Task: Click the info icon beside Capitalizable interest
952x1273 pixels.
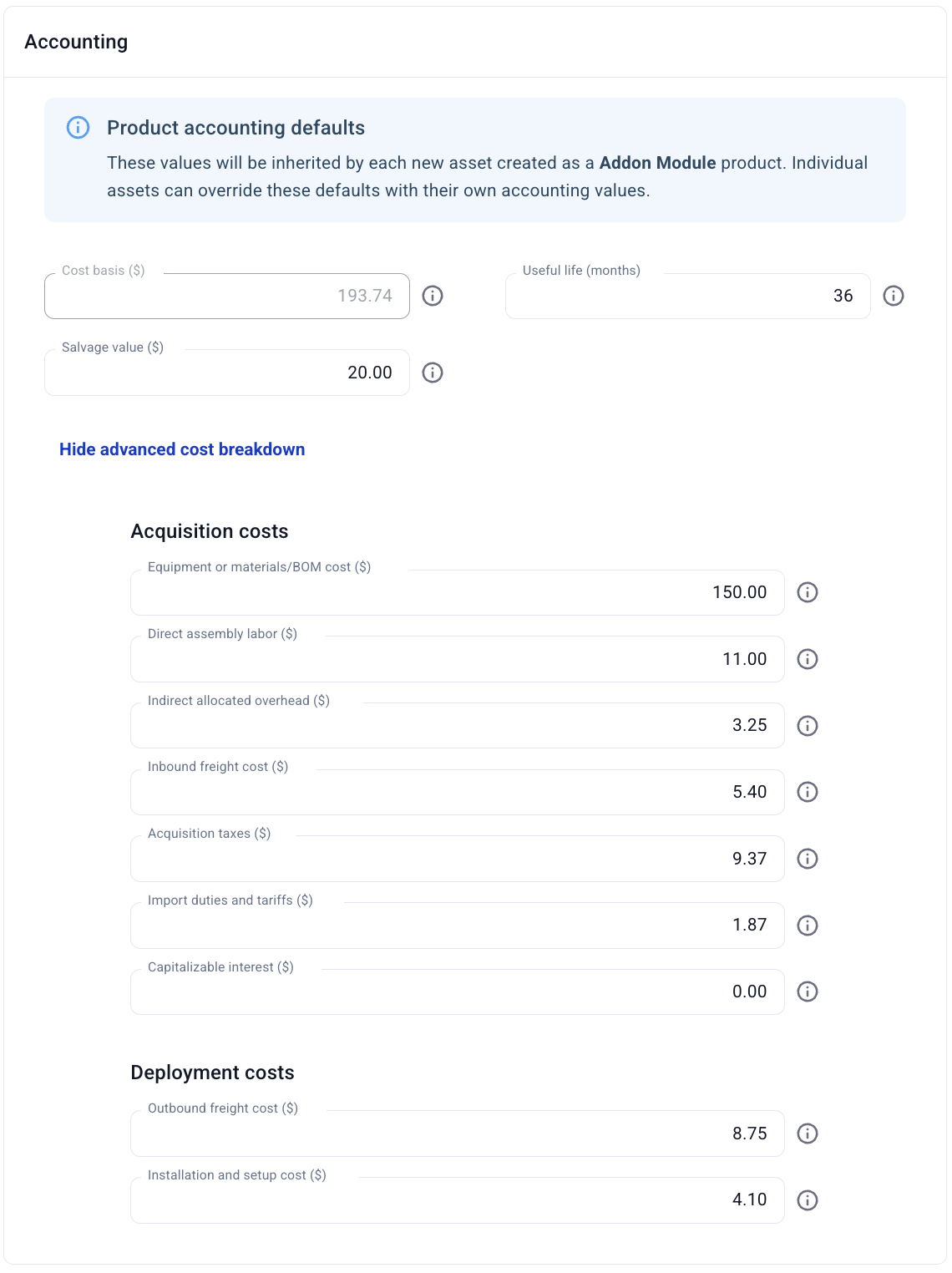Action: (807, 992)
